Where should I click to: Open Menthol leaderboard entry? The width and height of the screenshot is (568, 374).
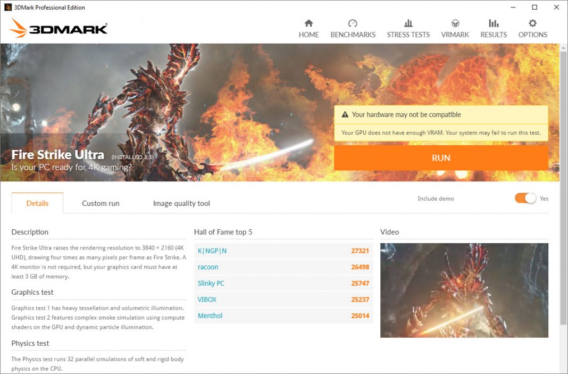[x=210, y=316]
